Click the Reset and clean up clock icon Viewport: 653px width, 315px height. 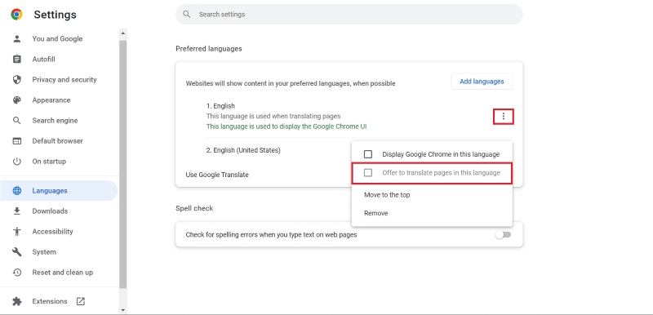pyautogui.click(x=16, y=273)
